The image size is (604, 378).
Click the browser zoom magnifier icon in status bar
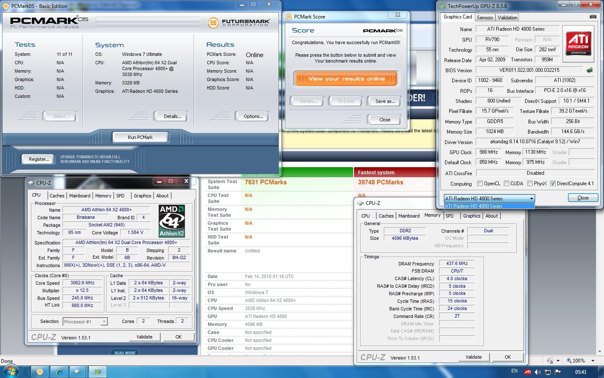tap(569, 360)
